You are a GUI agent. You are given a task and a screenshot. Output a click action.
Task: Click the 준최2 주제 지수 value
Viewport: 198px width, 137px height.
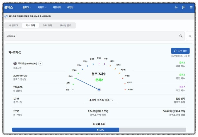[182, 63]
